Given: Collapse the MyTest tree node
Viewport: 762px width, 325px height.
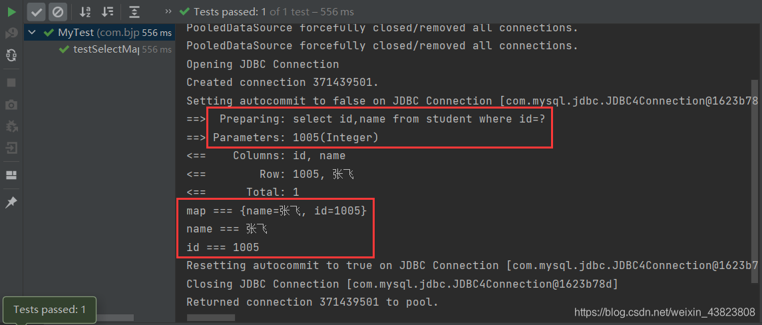Looking at the screenshot, I should pyautogui.click(x=31, y=33).
